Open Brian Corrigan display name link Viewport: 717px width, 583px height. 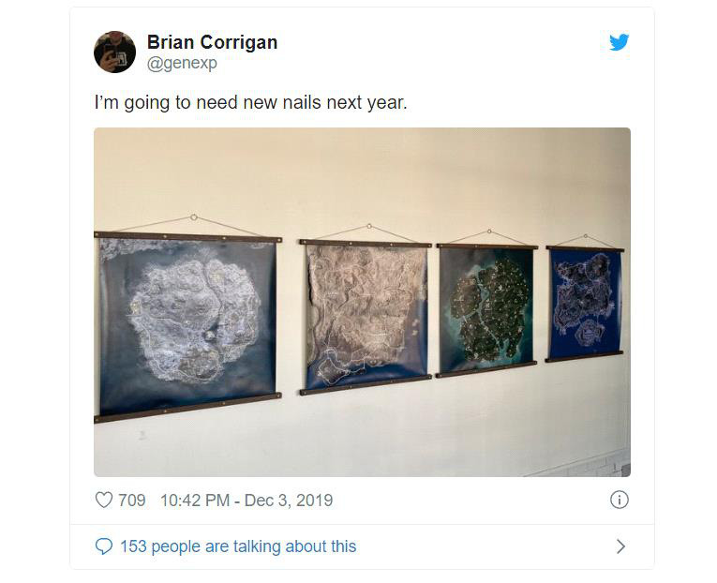(x=212, y=42)
